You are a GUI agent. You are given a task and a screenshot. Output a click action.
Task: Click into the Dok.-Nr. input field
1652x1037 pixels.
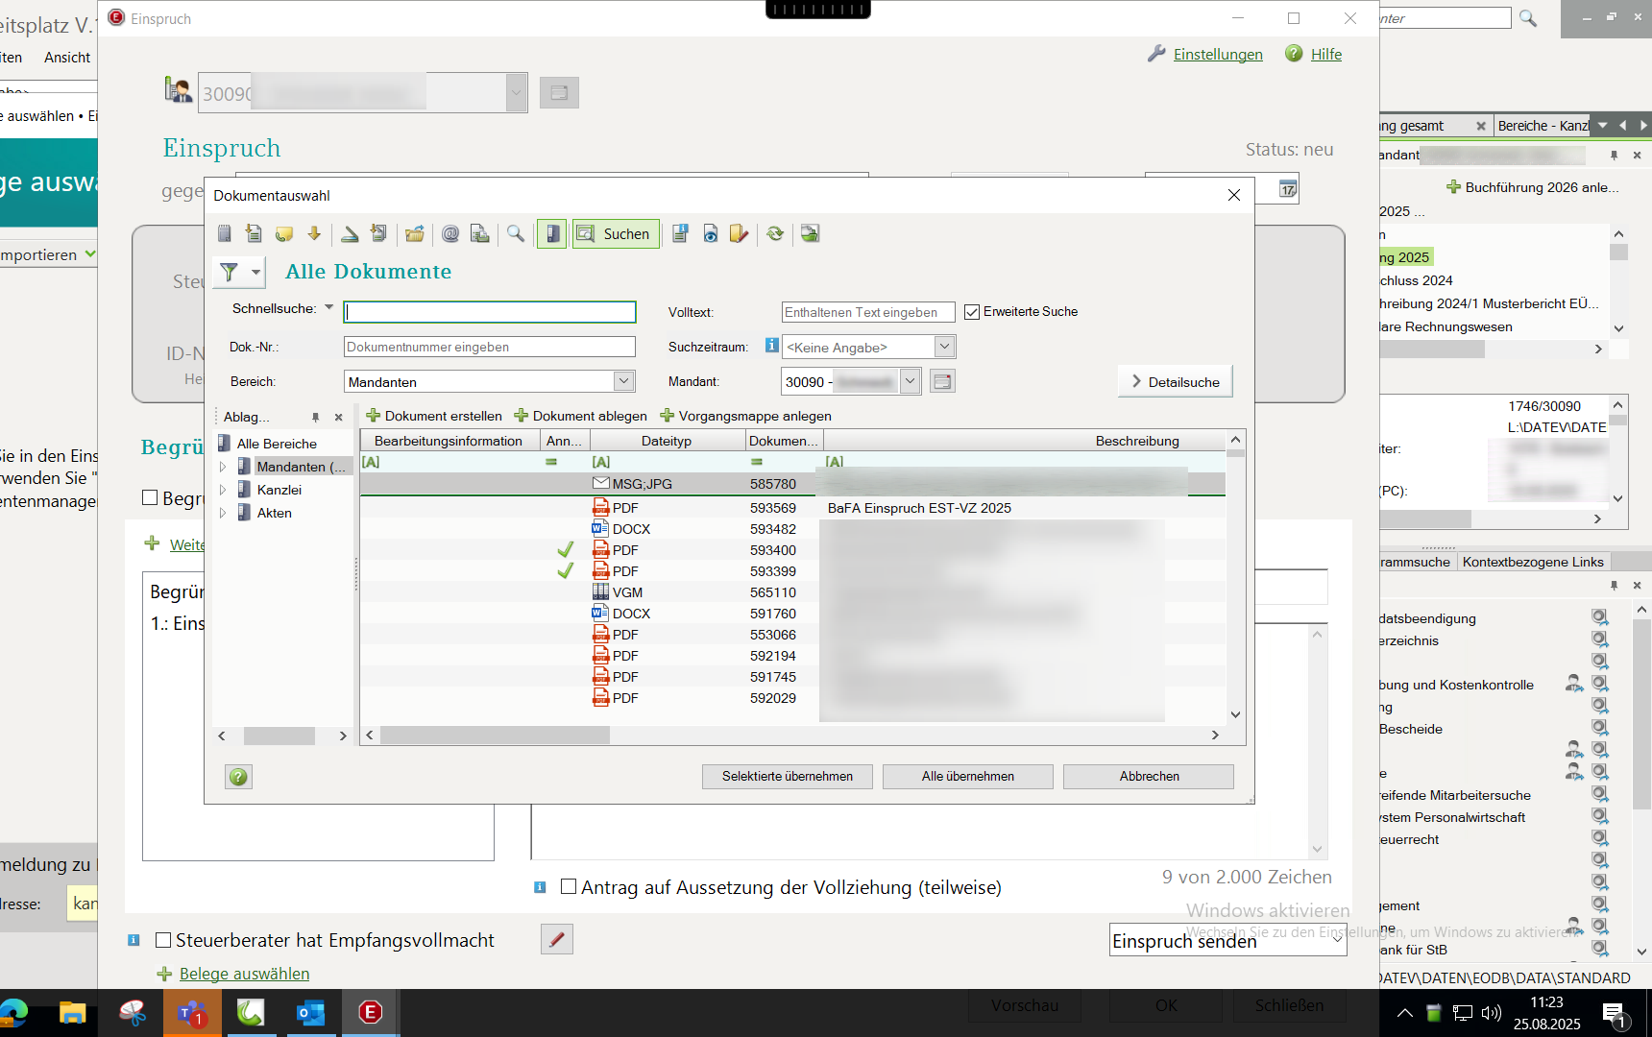489,347
